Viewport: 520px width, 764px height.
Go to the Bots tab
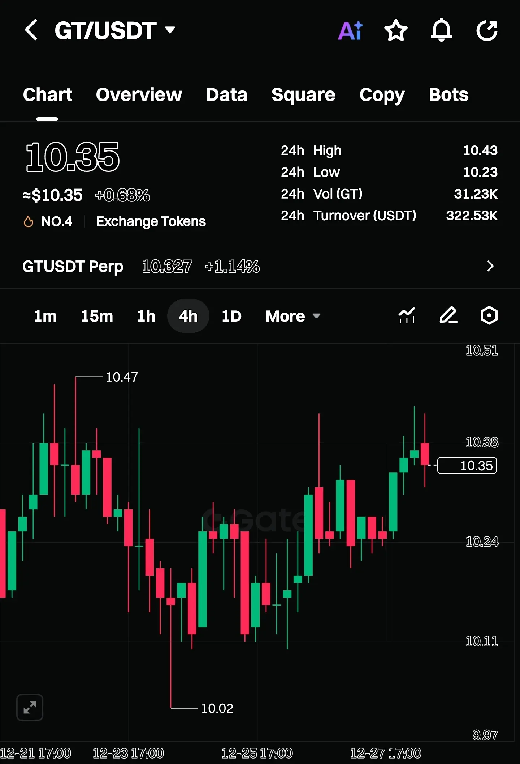pyautogui.click(x=448, y=95)
